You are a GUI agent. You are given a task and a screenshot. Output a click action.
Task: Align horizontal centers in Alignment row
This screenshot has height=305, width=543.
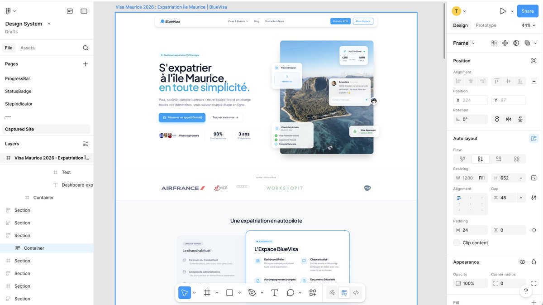point(471,81)
